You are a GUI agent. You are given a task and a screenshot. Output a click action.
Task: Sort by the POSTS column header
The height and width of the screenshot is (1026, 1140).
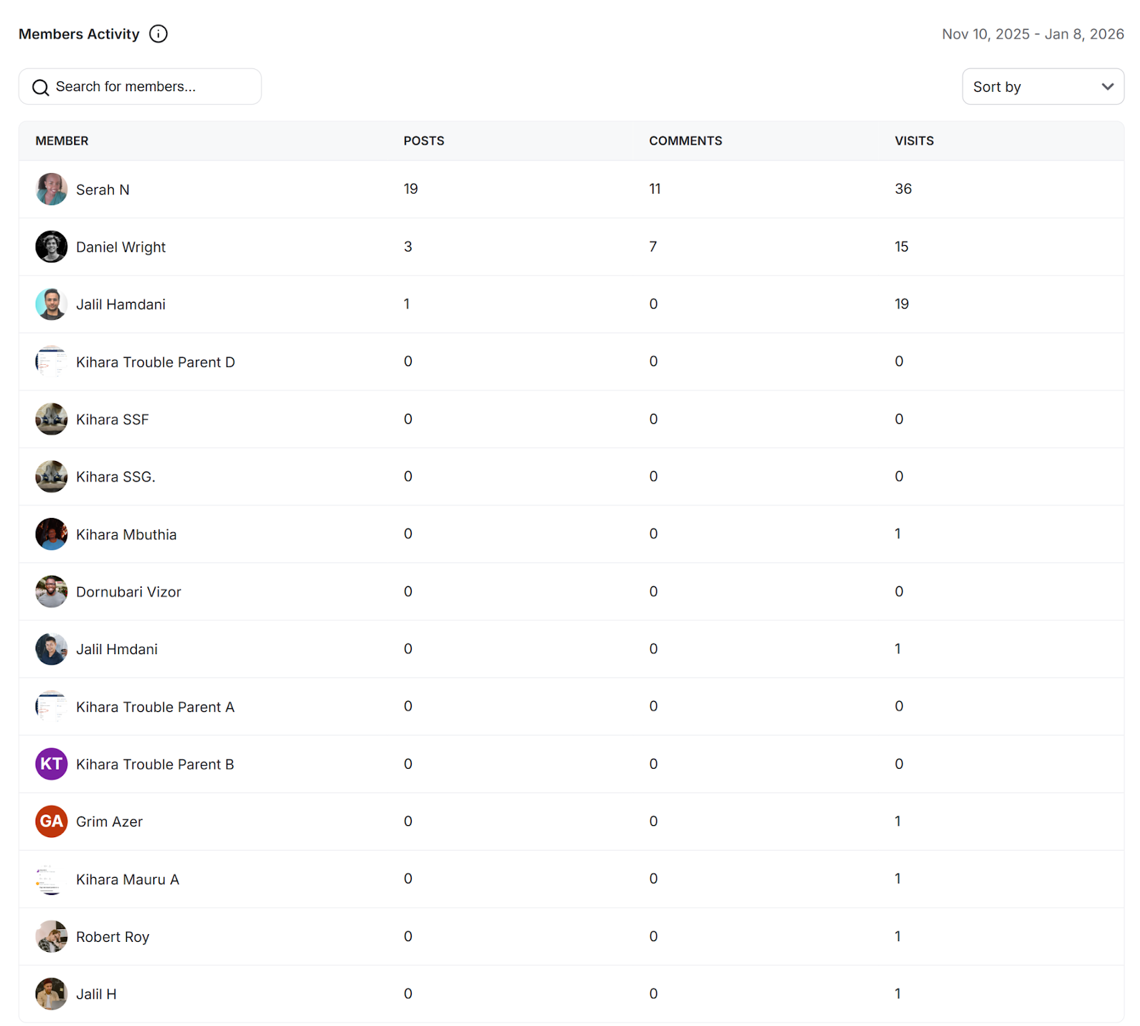423,141
